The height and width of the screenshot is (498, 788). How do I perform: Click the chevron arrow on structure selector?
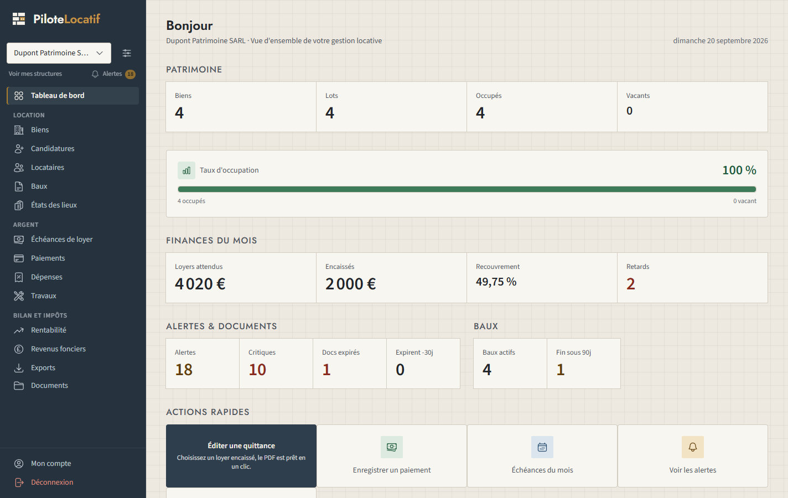100,53
